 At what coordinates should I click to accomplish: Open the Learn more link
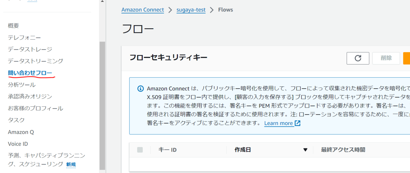point(278,123)
